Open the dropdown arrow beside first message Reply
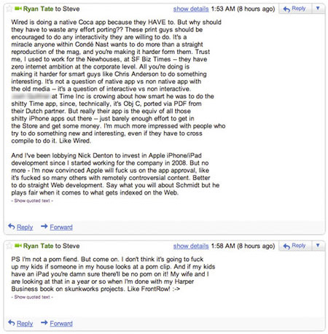 [318, 9]
